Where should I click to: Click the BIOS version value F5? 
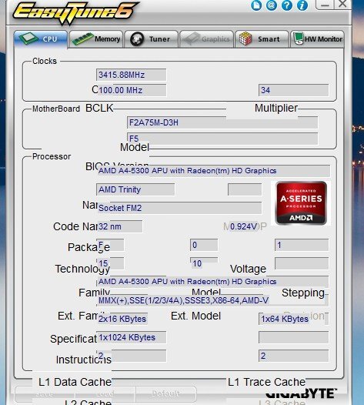pyautogui.click(x=222, y=139)
